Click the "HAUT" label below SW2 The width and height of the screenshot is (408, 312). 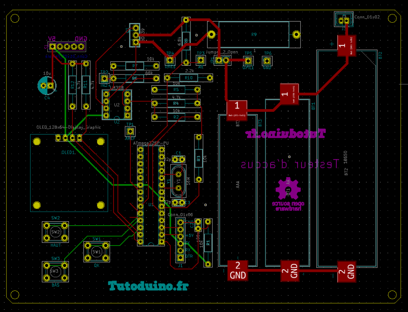[x=56, y=245]
